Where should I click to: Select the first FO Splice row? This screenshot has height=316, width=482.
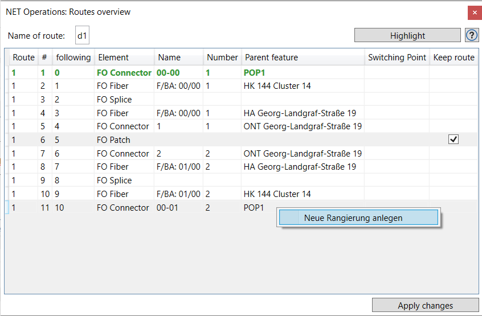[243, 99]
